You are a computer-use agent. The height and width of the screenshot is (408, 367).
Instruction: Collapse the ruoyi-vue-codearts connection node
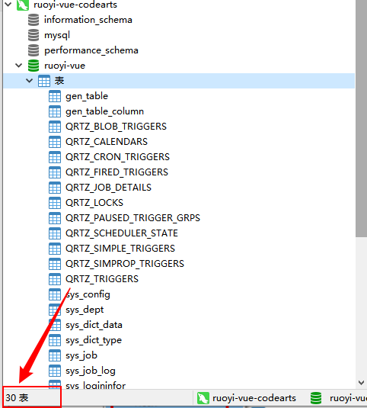8,5
